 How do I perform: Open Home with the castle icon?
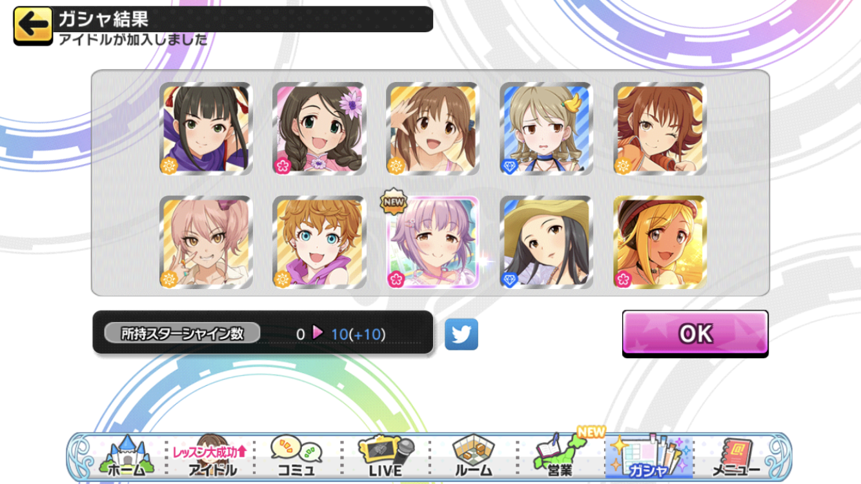125,456
